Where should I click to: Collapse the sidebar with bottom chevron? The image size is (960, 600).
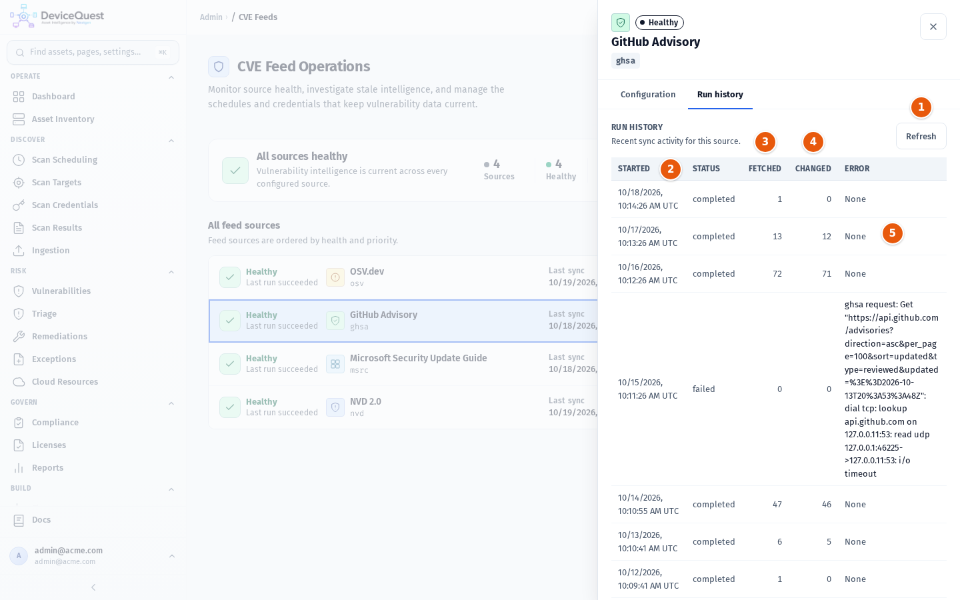(x=93, y=587)
